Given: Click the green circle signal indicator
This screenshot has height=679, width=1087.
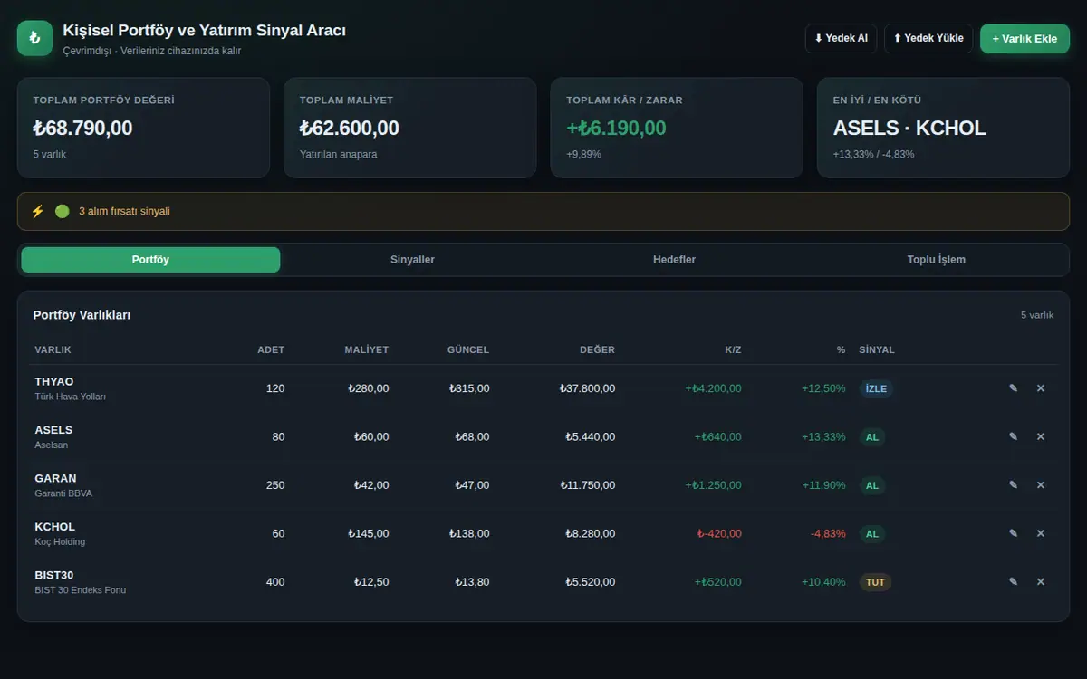Looking at the screenshot, I should click(62, 211).
